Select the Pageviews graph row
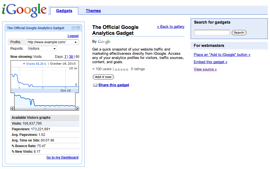The image size is (270, 169). (x=45, y=129)
